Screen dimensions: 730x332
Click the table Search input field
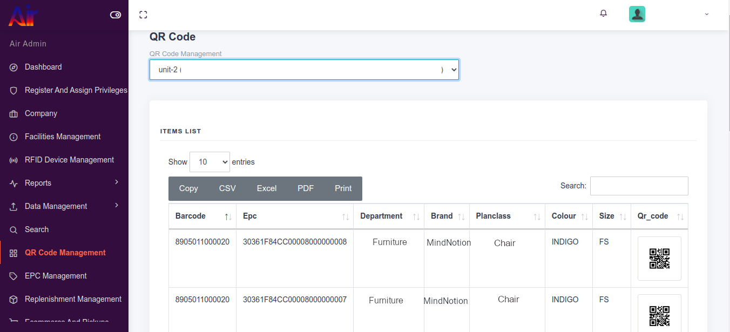[x=639, y=186]
